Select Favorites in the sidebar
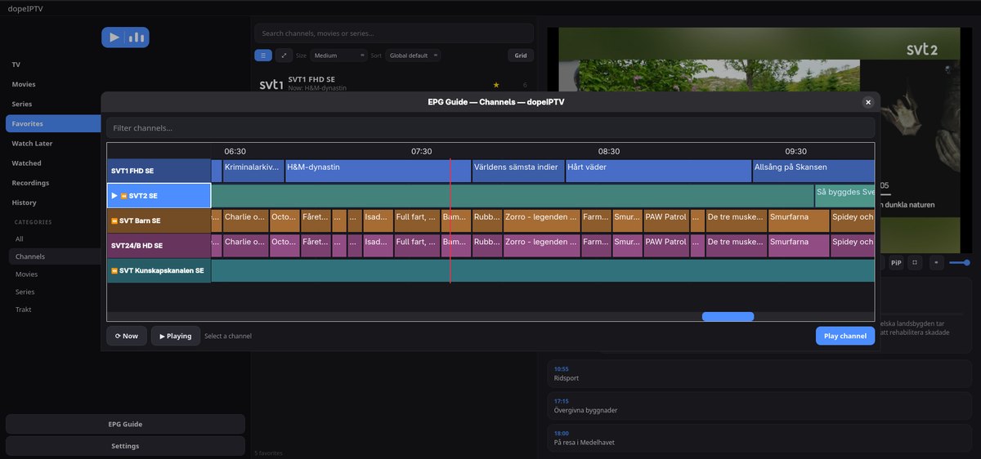The image size is (981, 459). click(53, 123)
